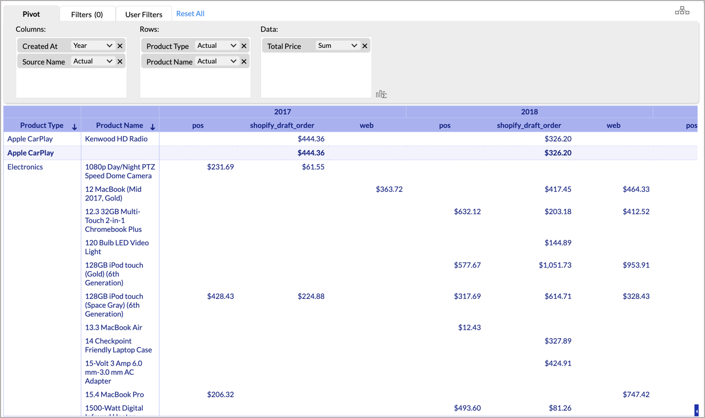Open the Created At Year dropdown
705x418 pixels.
tap(93, 46)
